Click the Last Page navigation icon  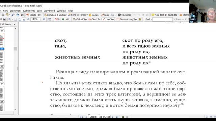click(117, 117)
